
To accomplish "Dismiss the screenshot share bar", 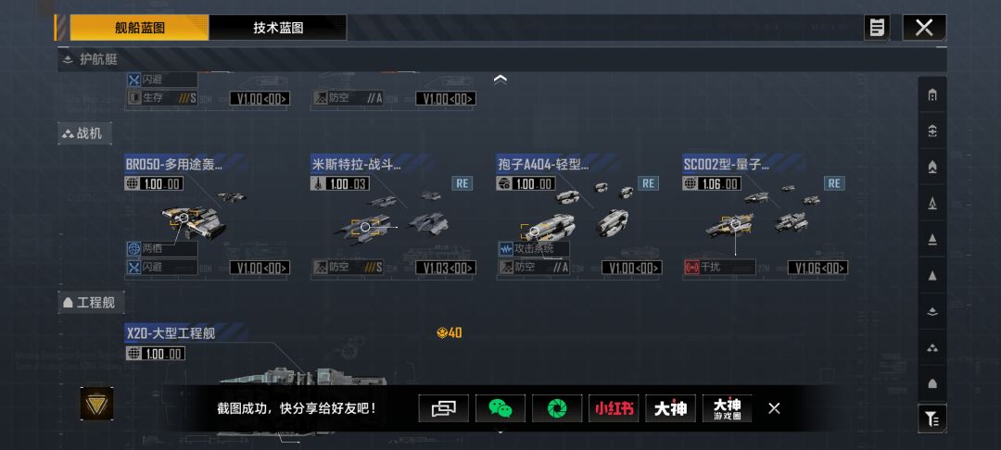I will [774, 408].
